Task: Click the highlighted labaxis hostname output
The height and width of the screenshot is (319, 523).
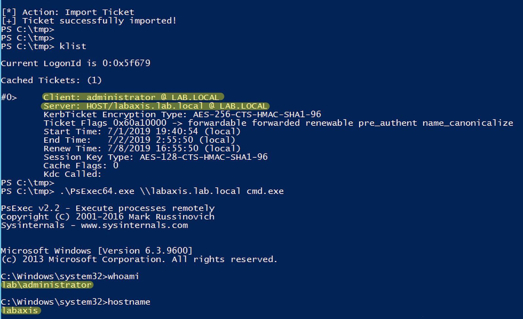Action: [x=20, y=310]
